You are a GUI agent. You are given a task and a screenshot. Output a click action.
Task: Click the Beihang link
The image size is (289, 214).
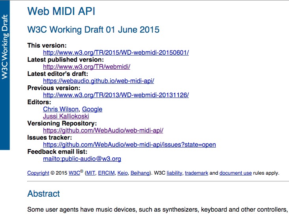[140, 173]
